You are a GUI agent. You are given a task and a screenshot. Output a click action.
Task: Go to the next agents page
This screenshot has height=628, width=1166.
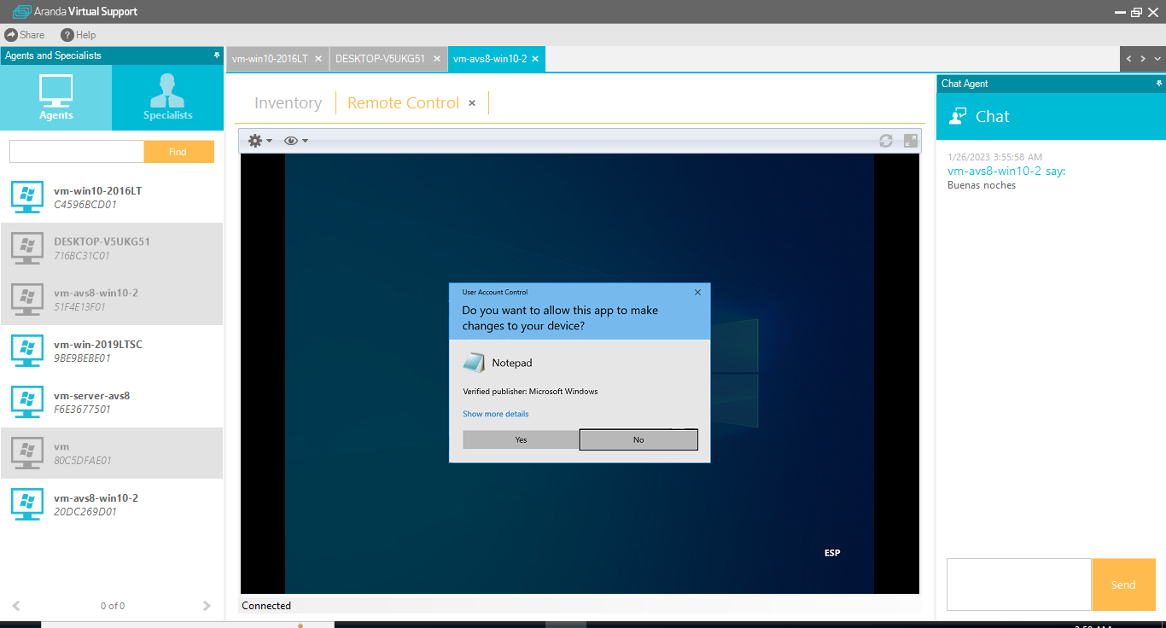(207, 606)
